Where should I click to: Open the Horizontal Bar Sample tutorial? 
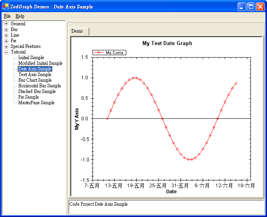coord(39,86)
